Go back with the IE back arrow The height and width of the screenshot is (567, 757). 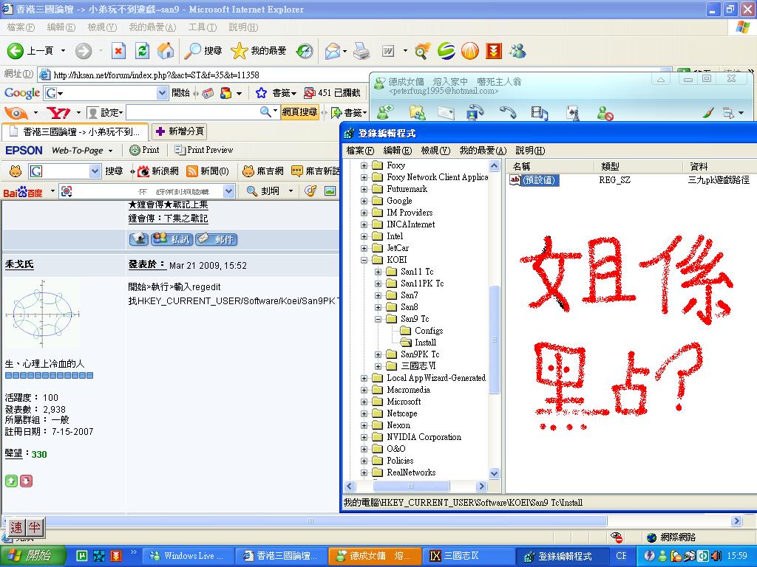[15, 51]
